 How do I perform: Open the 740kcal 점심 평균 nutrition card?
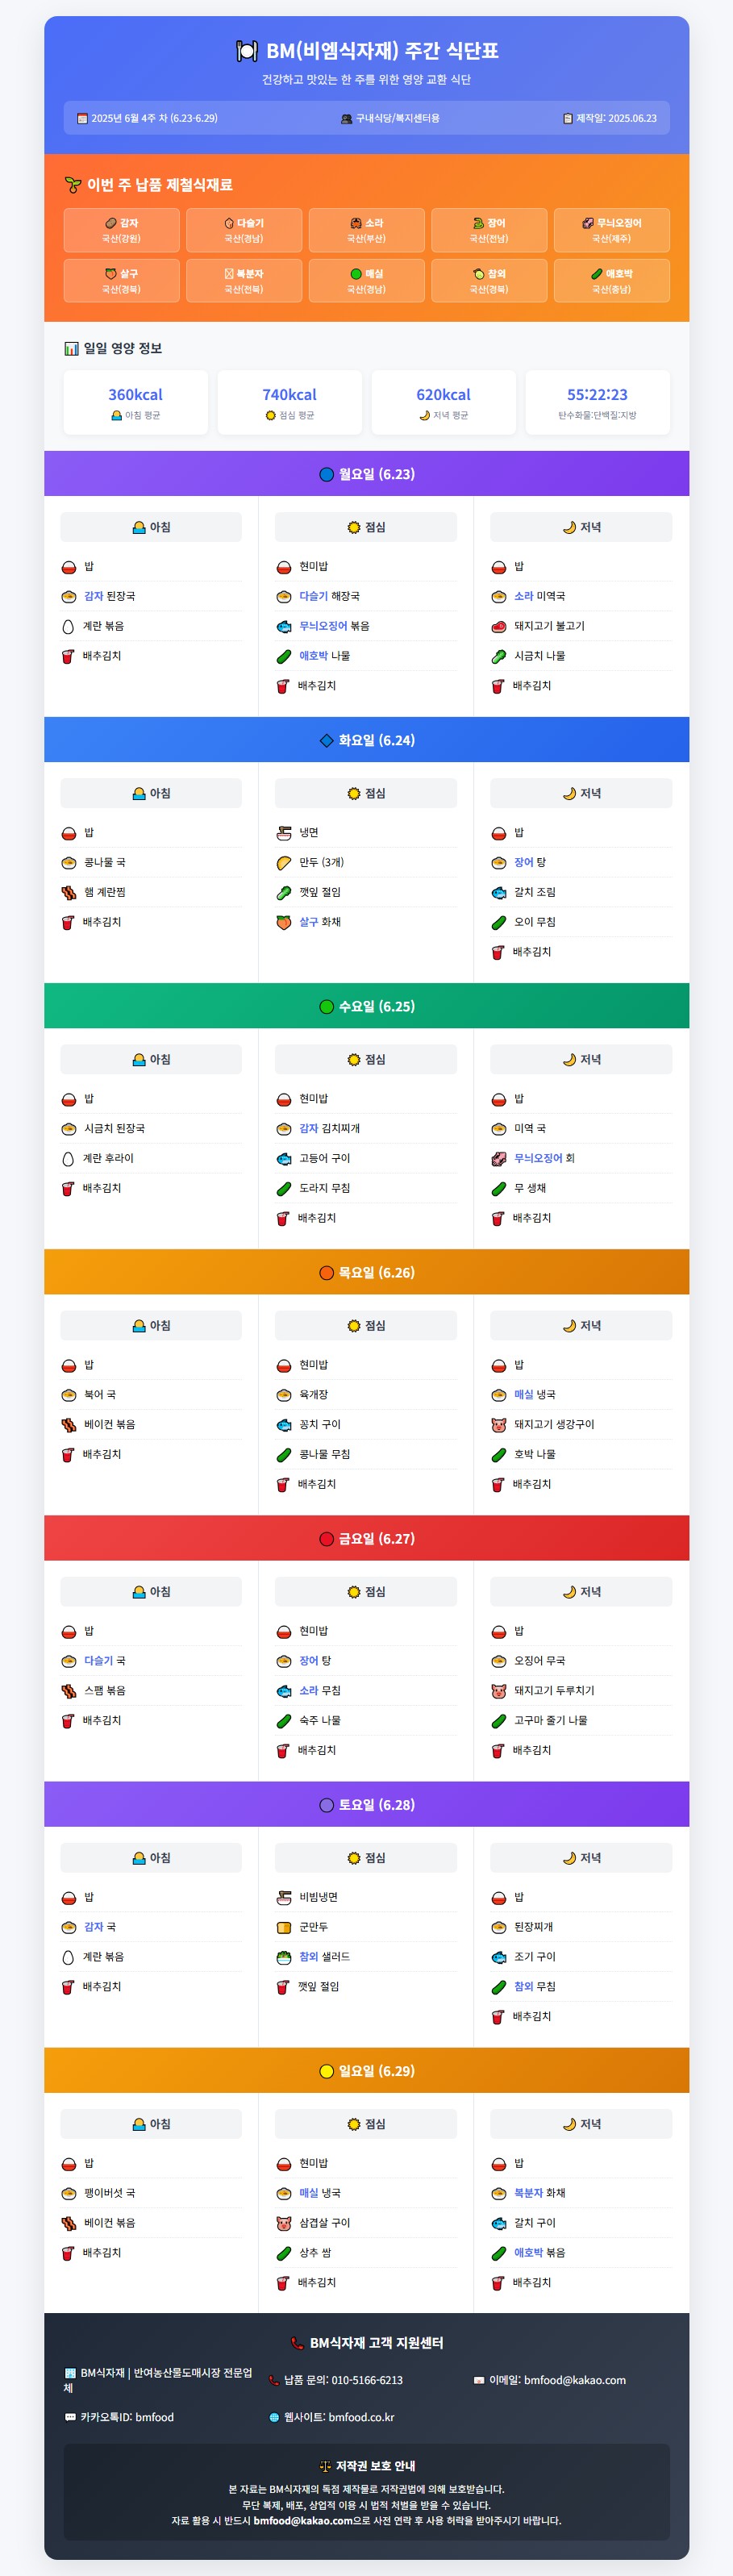290,402
